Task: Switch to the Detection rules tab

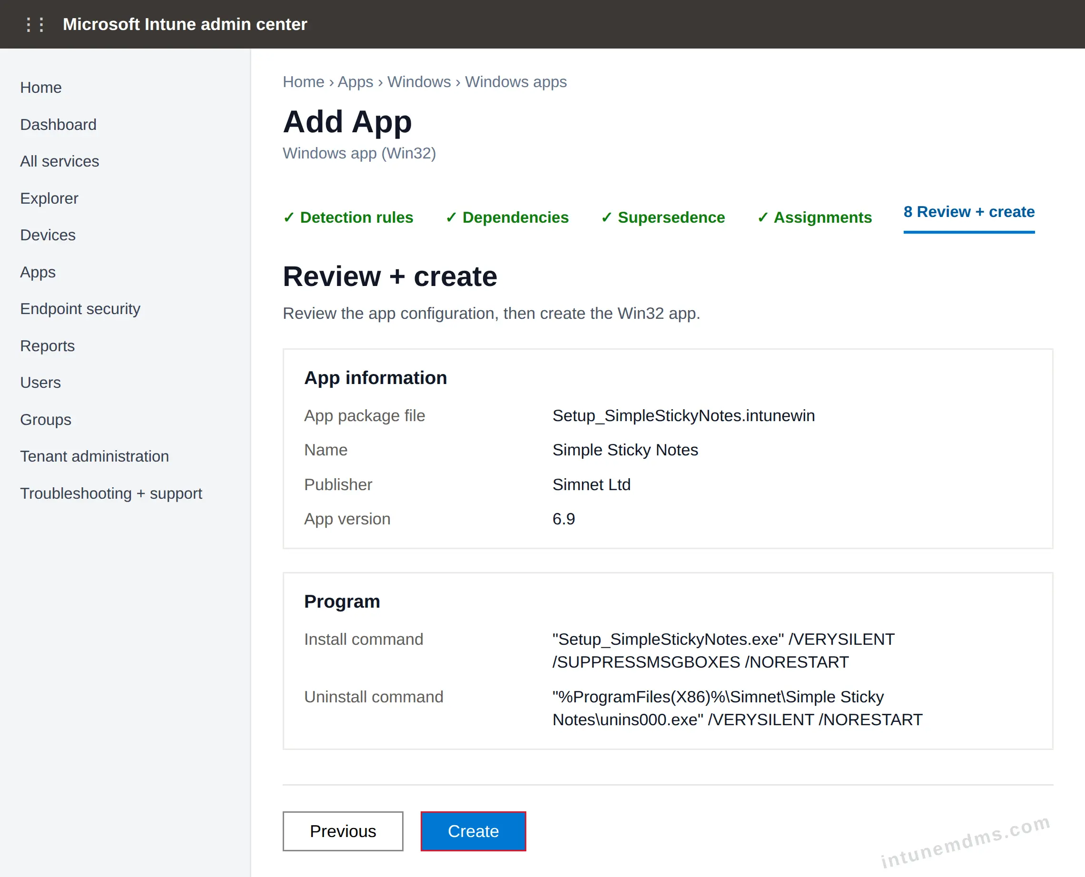Action: (x=348, y=218)
